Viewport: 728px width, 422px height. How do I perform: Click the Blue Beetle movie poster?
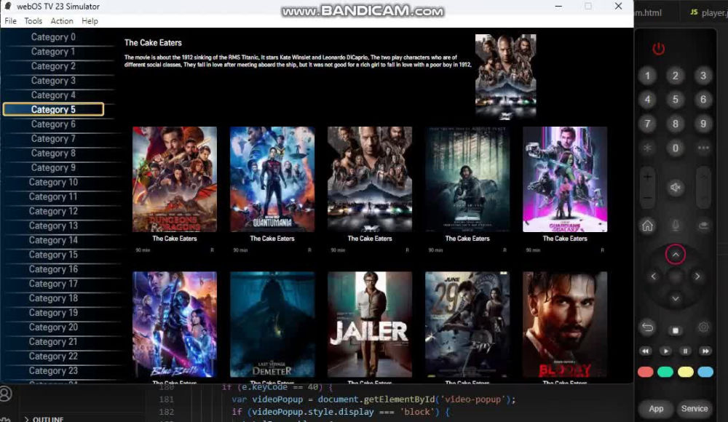tap(175, 325)
